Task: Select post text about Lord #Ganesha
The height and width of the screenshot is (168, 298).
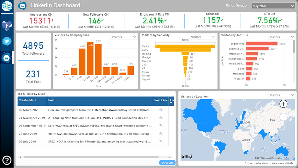Action: pyautogui.click(x=100, y=126)
